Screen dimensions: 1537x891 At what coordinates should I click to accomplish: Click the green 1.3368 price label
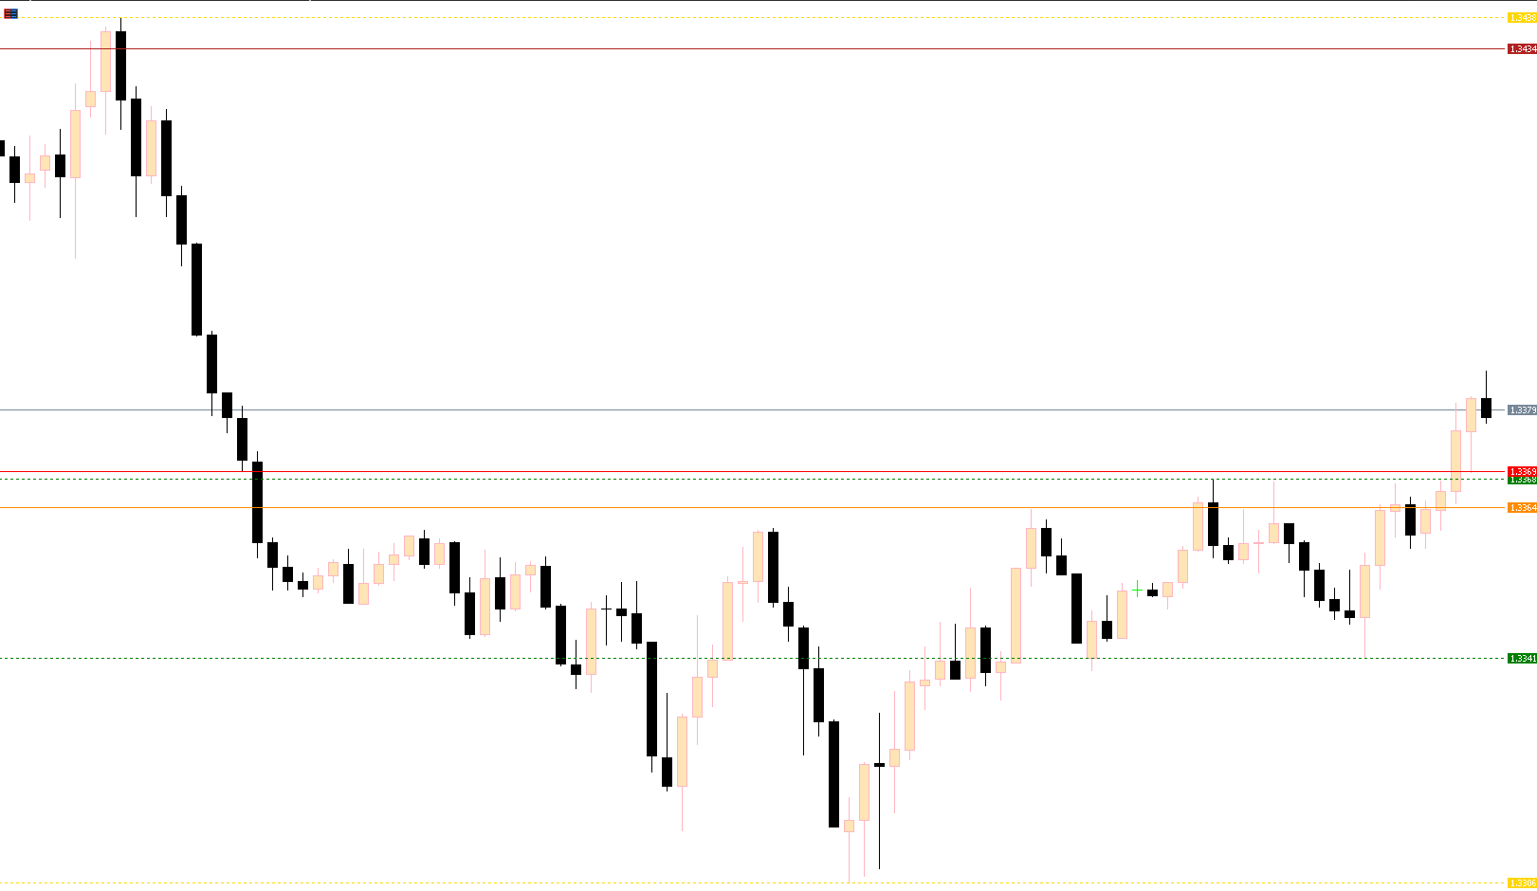coord(1521,480)
